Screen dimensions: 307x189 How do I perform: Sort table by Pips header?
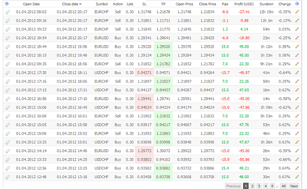pos(225,4)
